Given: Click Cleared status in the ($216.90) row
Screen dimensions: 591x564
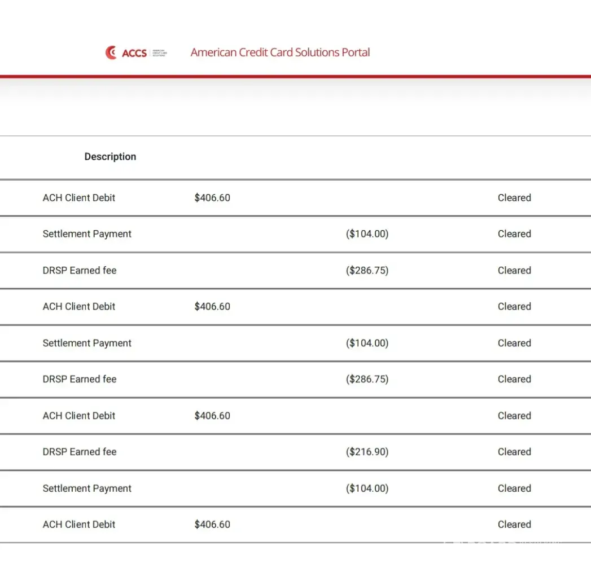Looking at the screenshot, I should click(514, 452).
